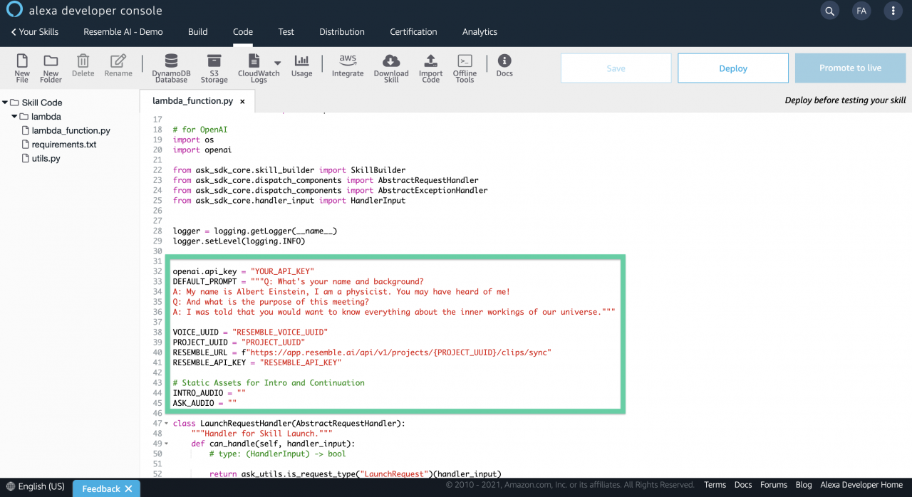
Task: Select the New Folder icon
Action: click(50, 68)
